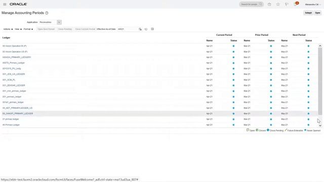Click the Refresh icon in toolbar
This screenshot has width=324, height=182.
click(146, 29)
